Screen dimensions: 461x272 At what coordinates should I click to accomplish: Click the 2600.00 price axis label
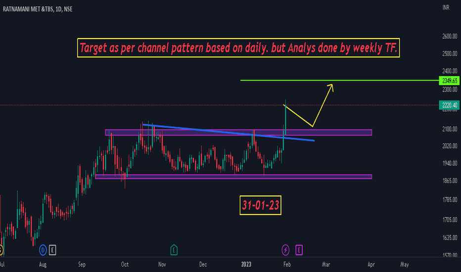pos(450,36)
